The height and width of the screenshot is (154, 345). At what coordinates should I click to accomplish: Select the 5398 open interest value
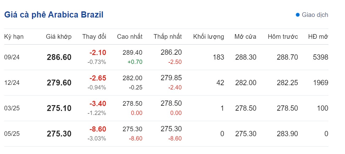click(x=320, y=57)
